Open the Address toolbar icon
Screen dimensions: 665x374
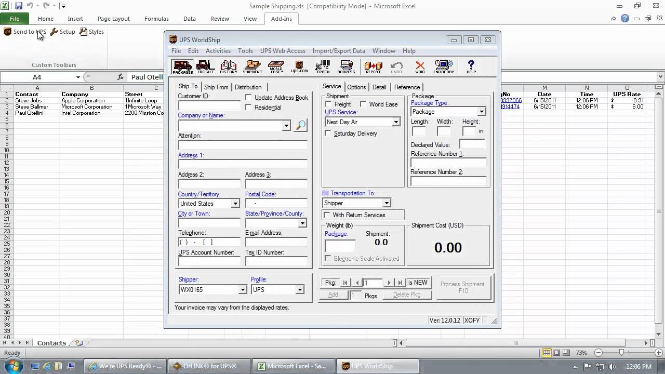[346, 66]
